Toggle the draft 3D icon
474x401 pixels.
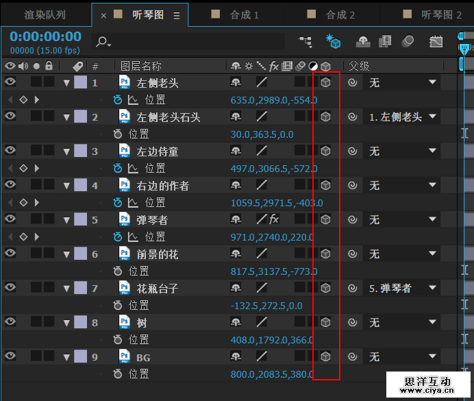(334, 42)
